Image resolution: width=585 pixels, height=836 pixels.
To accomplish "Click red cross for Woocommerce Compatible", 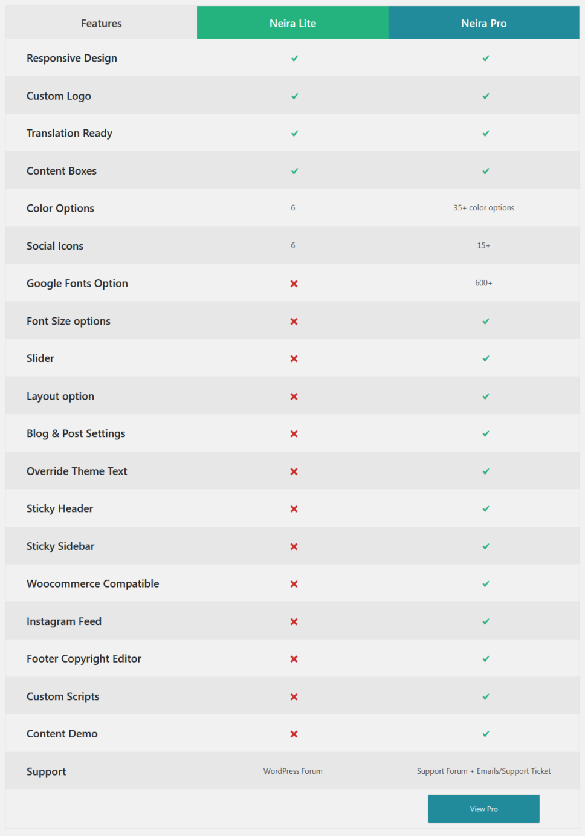I will click(294, 584).
